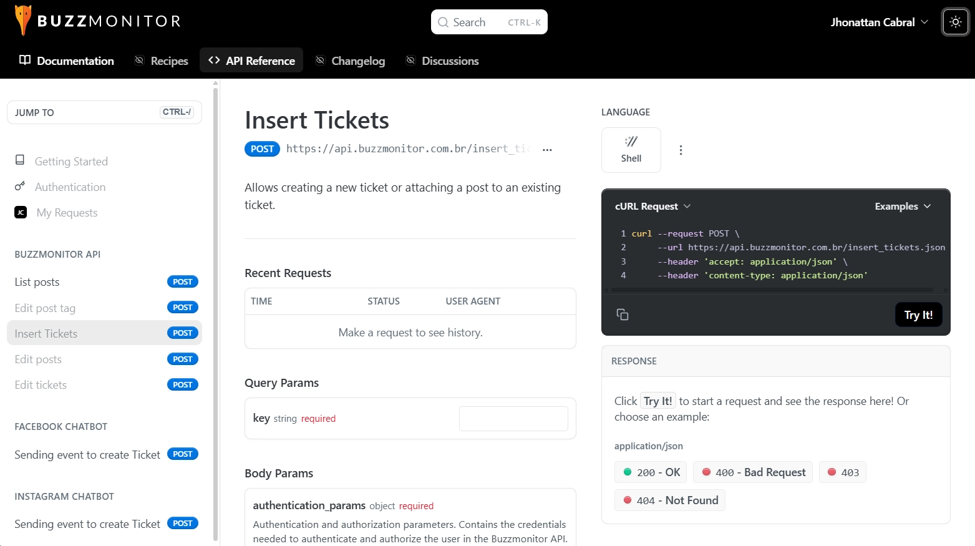The height and width of the screenshot is (546, 975).
Task: Open the Edit posts endpoint
Action: click(x=104, y=359)
